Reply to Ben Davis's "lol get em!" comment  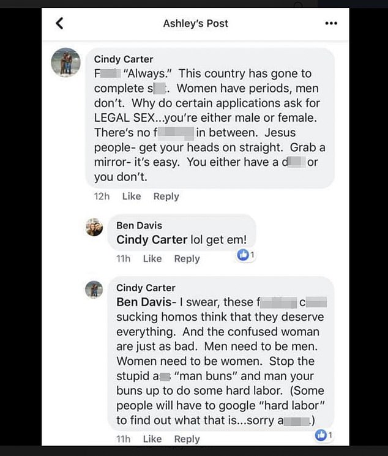pyautogui.click(x=187, y=259)
